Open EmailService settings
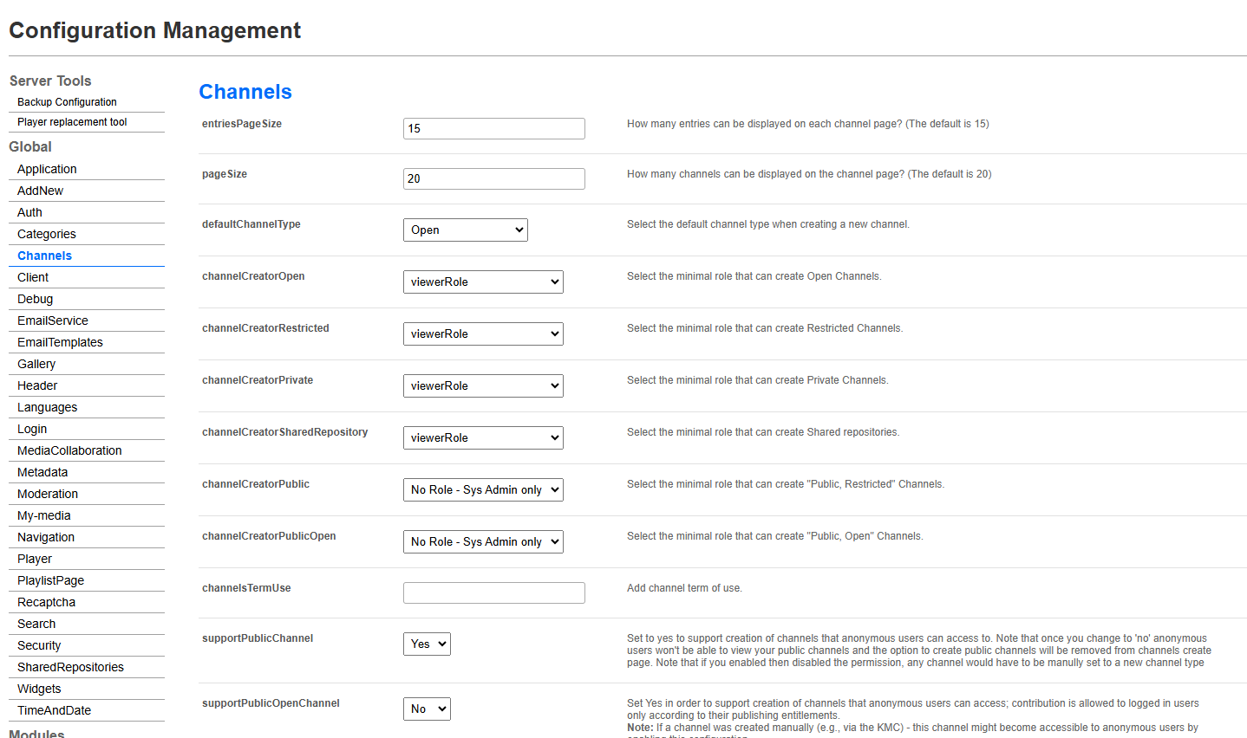 [x=53, y=320]
